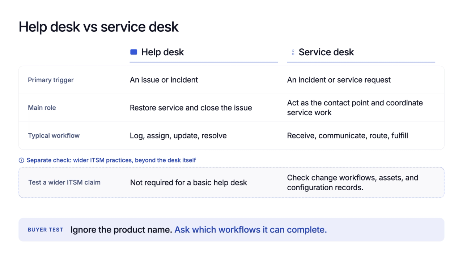Select the 'Typical workflow' row label
This screenshot has height=260, width=463.
pyautogui.click(x=54, y=135)
